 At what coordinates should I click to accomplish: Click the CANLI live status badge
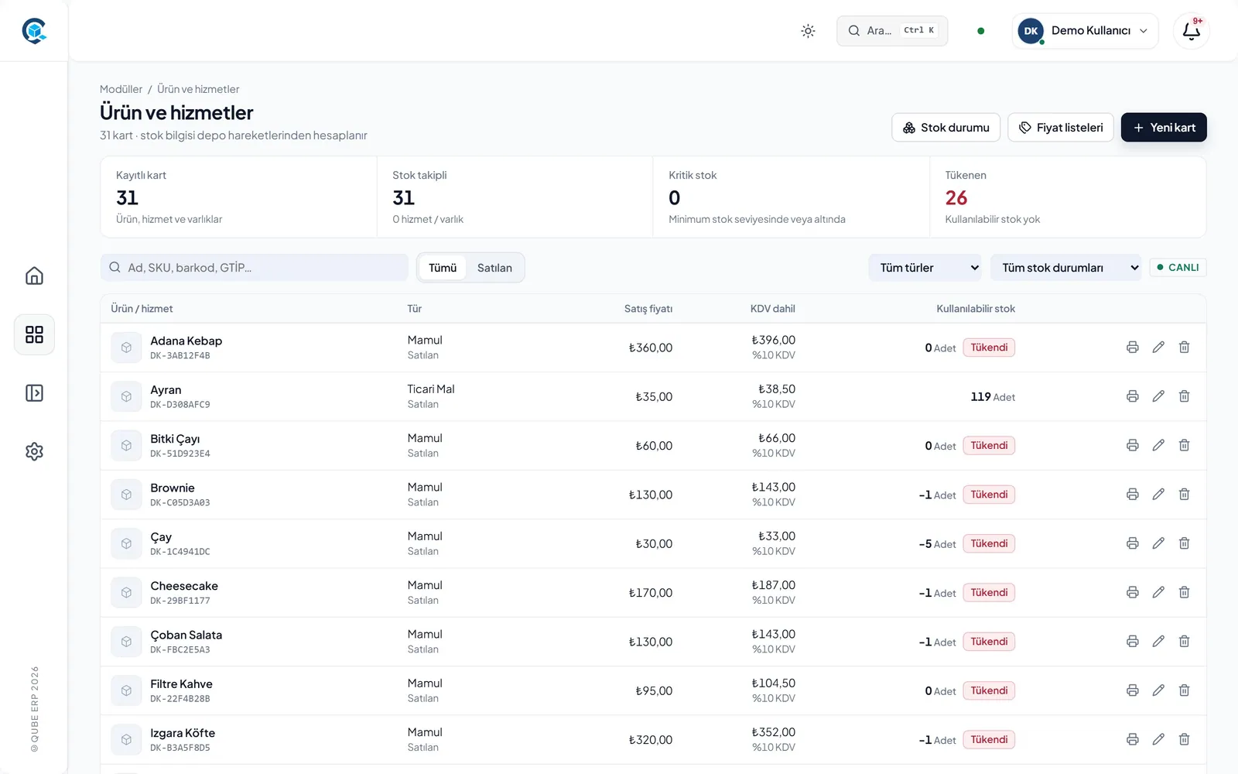click(x=1178, y=268)
